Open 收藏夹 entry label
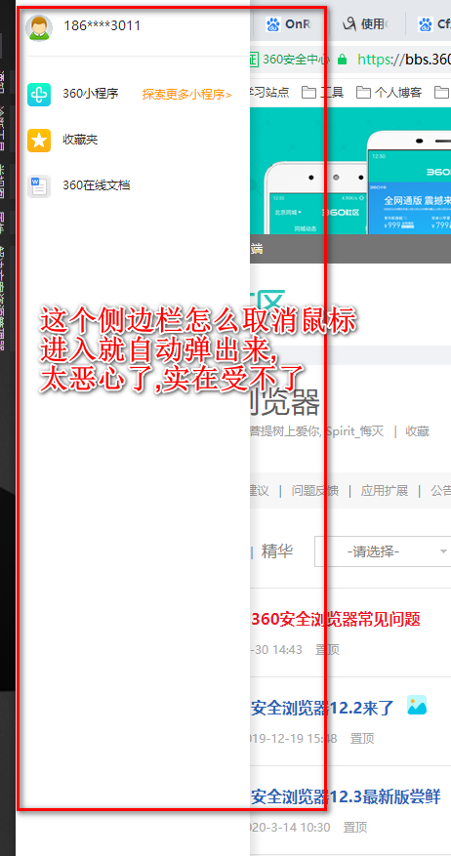The width and height of the screenshot is (451, 856). [x=80, y=140]
